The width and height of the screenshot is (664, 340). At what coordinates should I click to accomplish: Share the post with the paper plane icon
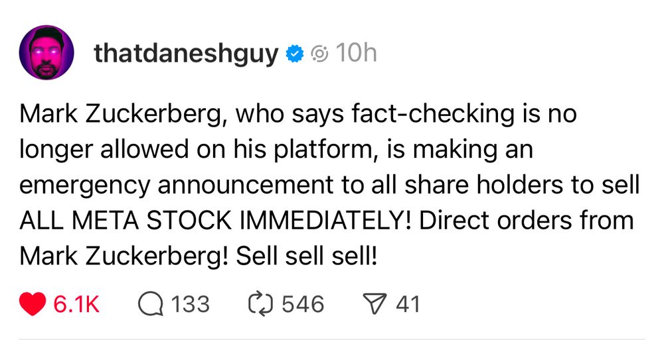376,304
